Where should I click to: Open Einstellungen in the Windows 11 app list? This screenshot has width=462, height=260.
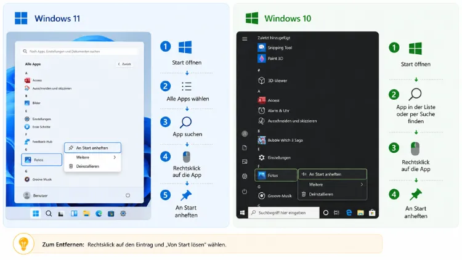click(x=38, y=119)
